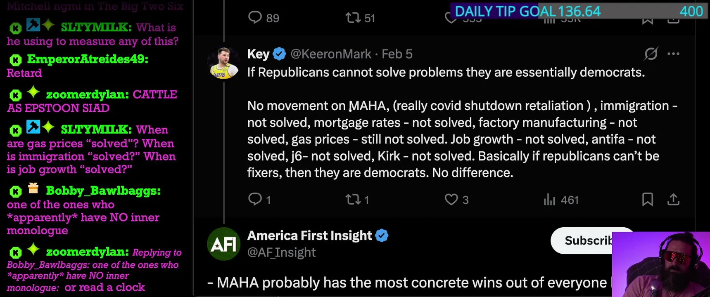The width and height of the screenshot is (710, 297).
Task: Click the America First Insight AFI avatar
Action: (x=223, y=244)
